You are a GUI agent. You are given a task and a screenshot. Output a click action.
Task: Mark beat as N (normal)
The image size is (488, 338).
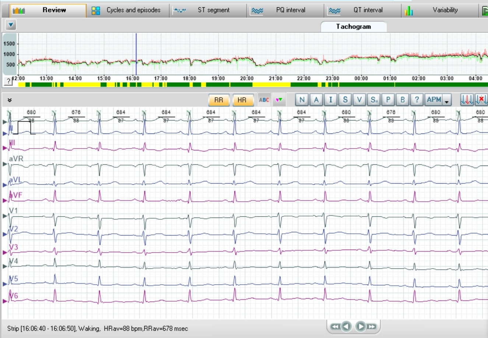click(302, 100)
